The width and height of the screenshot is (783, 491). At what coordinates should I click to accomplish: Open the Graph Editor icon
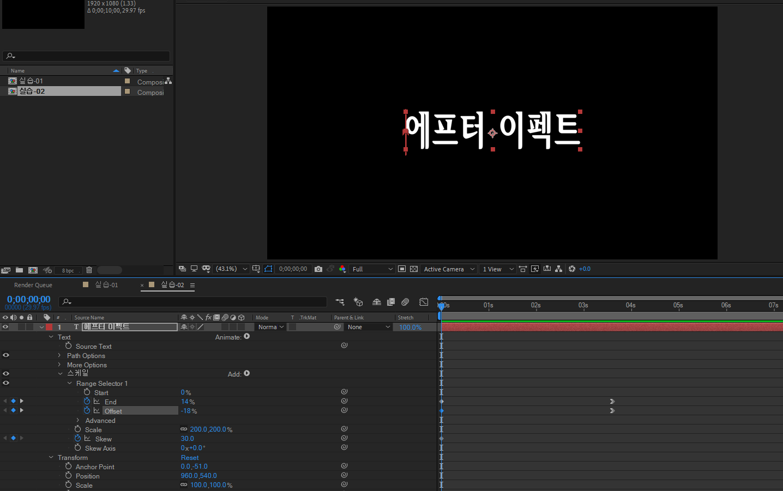(x=424, y=302)
